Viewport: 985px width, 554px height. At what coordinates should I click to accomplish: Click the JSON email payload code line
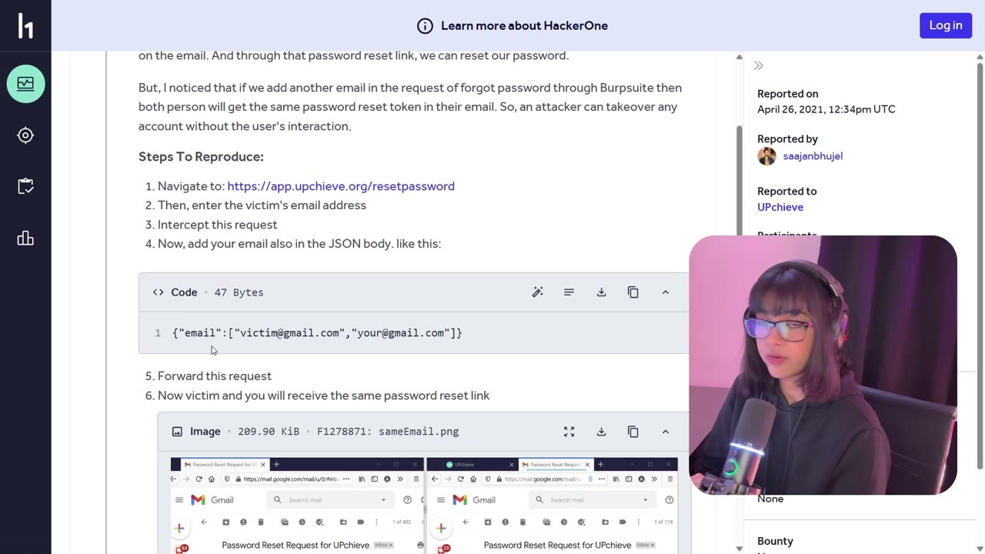(317, 333)
